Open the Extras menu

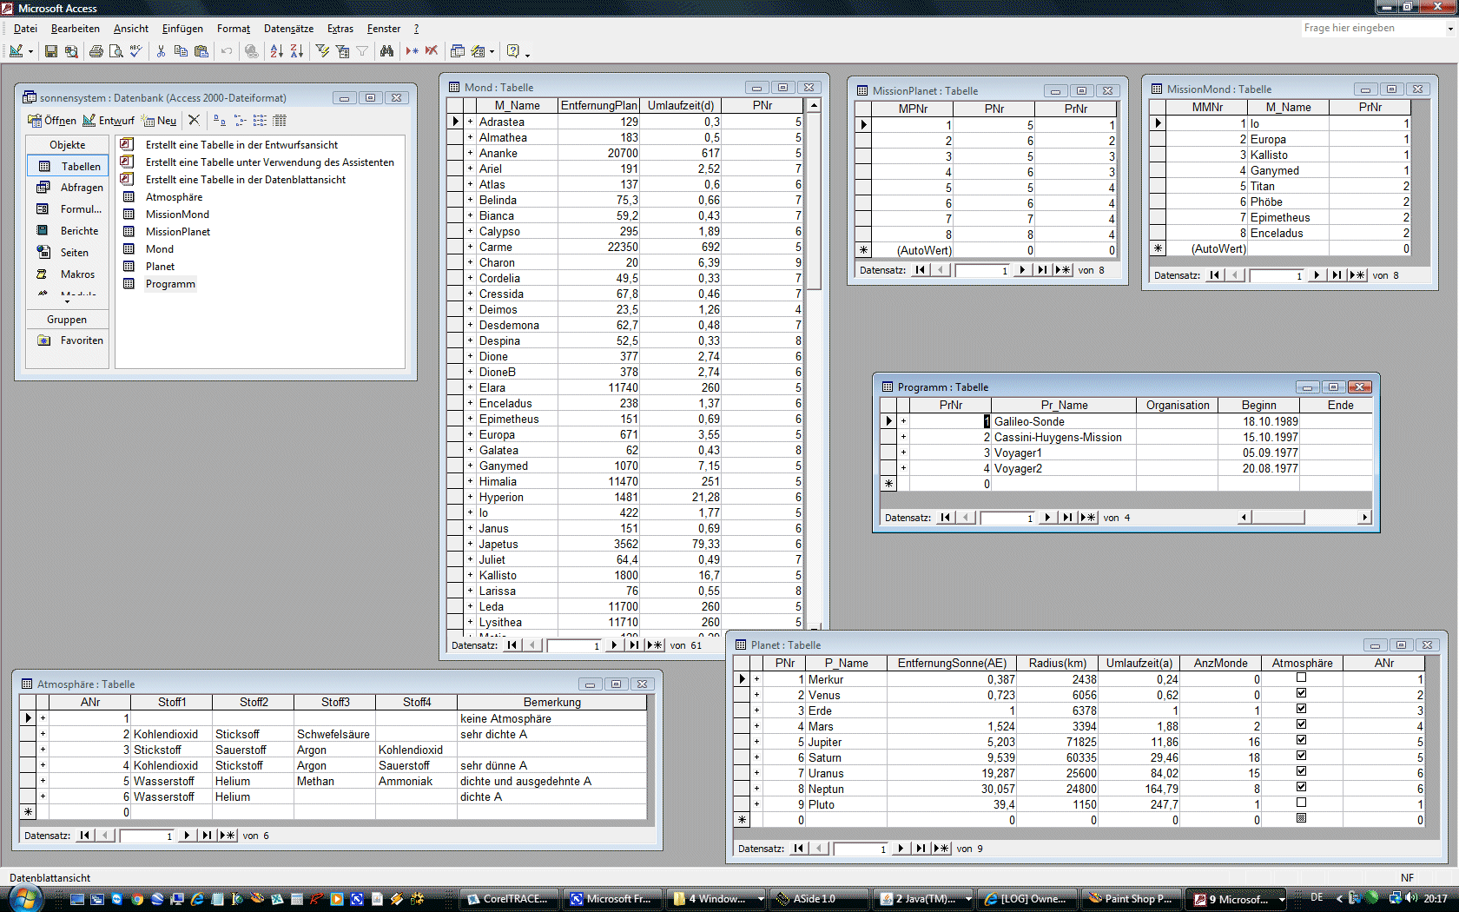click(x=340, y=29)
